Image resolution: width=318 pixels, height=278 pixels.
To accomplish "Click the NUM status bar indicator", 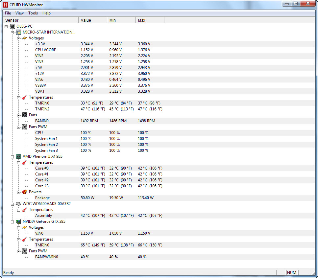I will pyautogui.click(x=292, y=273).
